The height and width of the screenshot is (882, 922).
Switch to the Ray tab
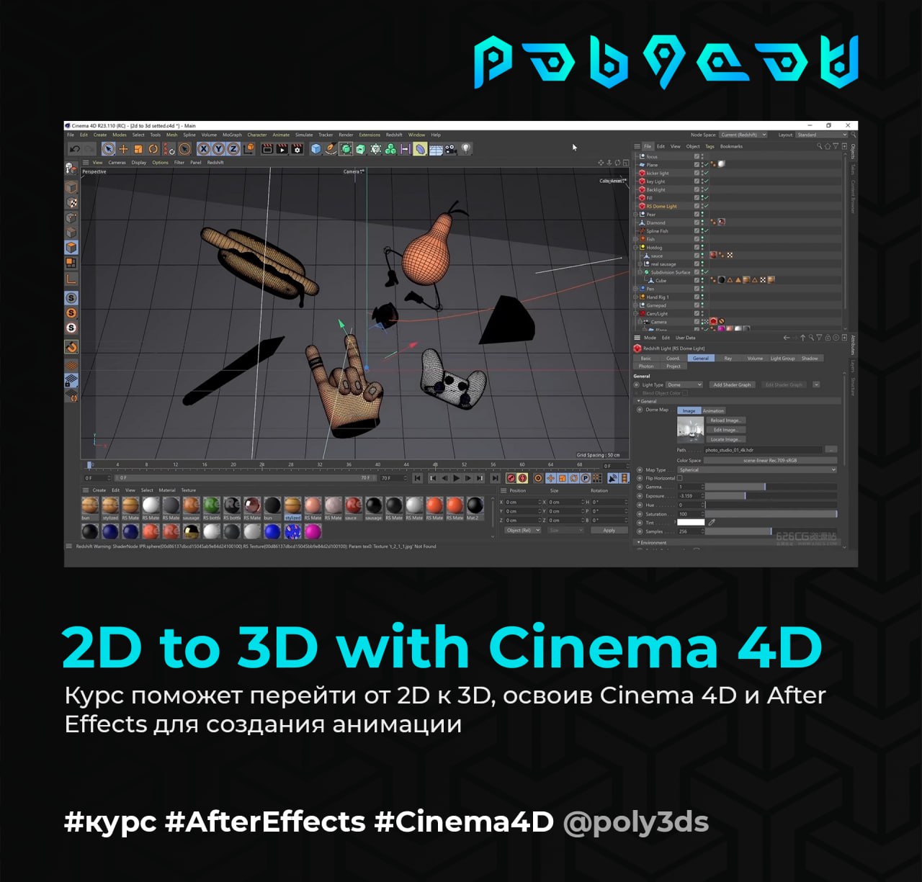pyautogui.click(x=728, y=358)
